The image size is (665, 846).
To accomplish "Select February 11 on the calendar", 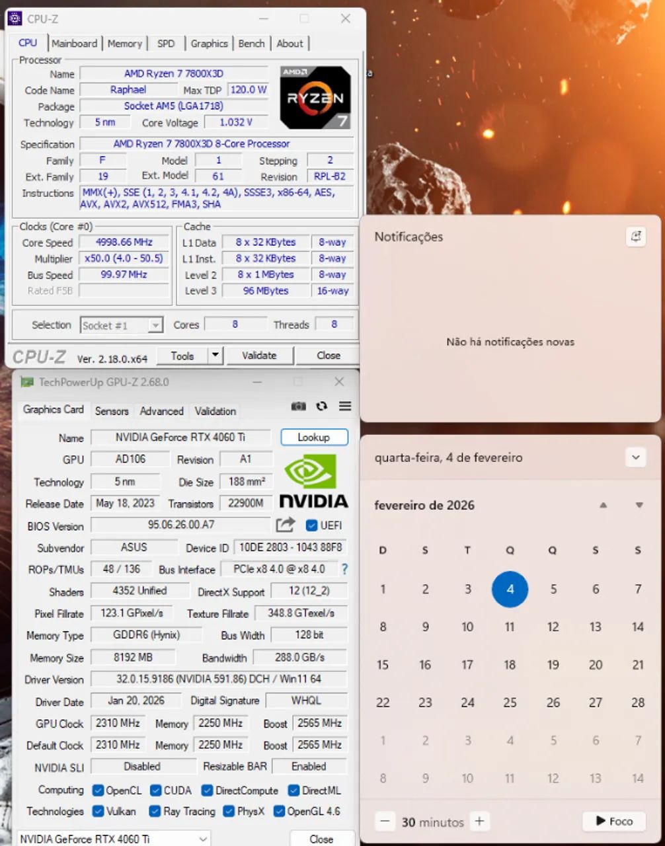I will pos(510,627).
